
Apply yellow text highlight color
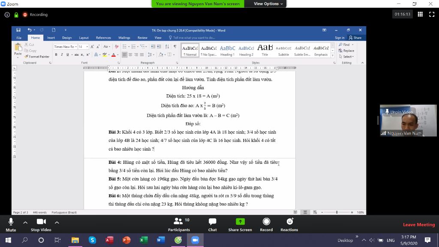pyautogui.click(x=105, y=54)
